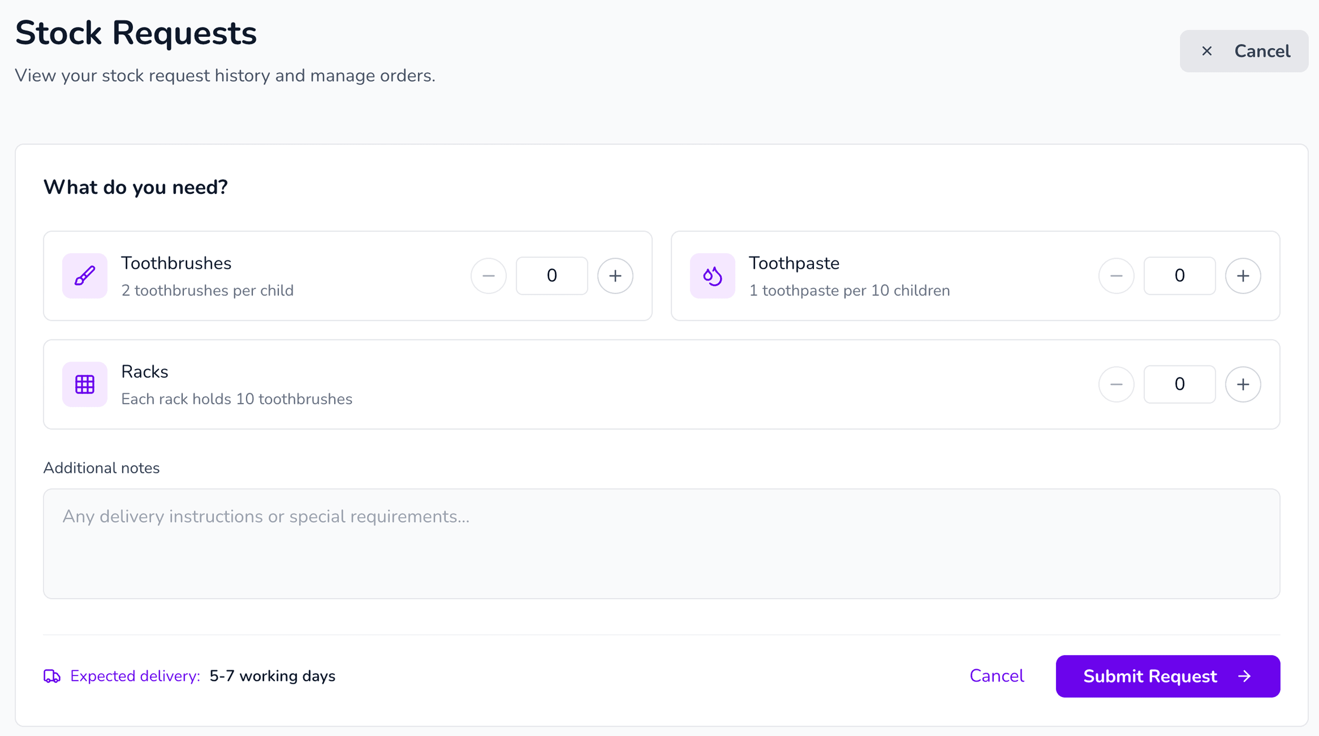Image resolution: width=1319 pixels, height=736 pixels.
Task: Increase Toothbrushes quantity with plus button
Action: pos(615,276)
